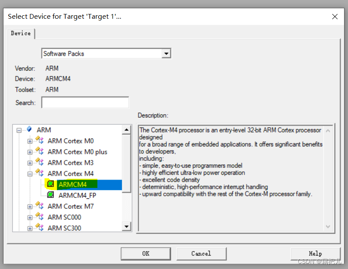Viewport: 348px width, 269px height.
Task: Click the ARM Cortex M3 family icon
Action: point(39,162)
